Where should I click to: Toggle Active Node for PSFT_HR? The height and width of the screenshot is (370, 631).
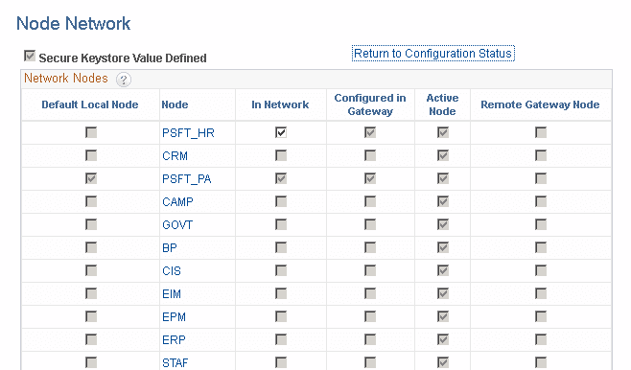coord(443,132)
